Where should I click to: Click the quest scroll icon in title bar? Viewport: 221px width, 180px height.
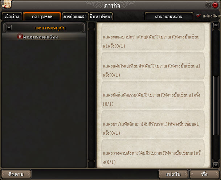[7, 4]
